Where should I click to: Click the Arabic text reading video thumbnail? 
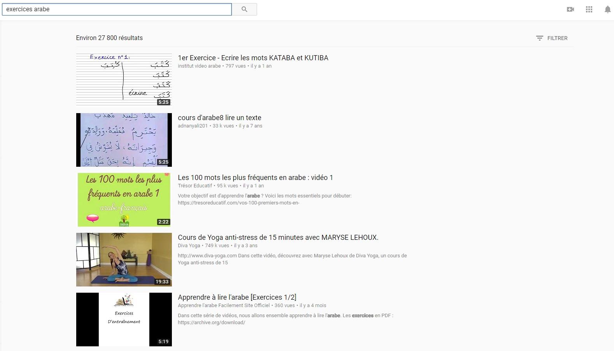(124, 140)
